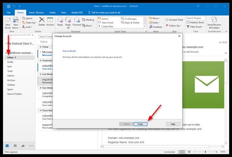This screenshot has height=157, width=232.
Task: Expand the Quick Steps gallery
Action: click(145, 26)
